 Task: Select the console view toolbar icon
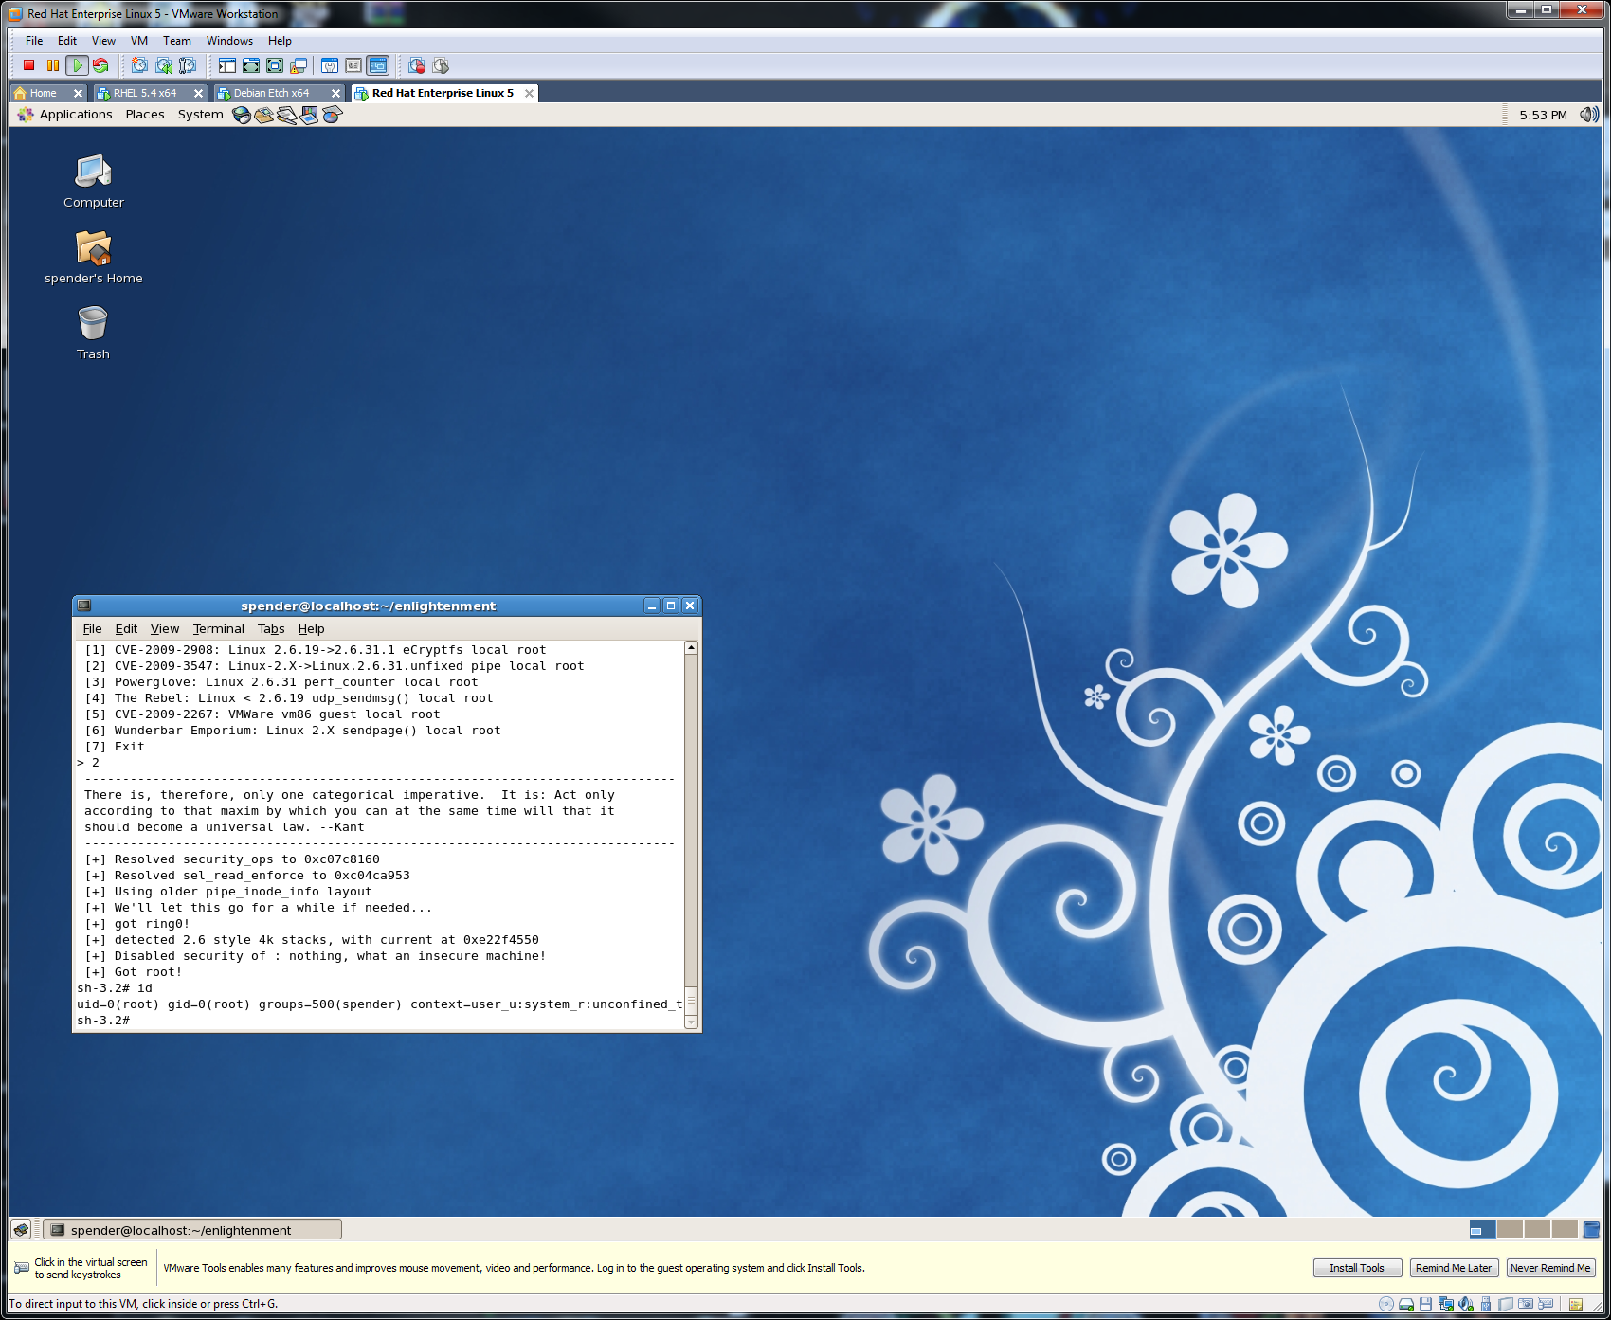378,65
